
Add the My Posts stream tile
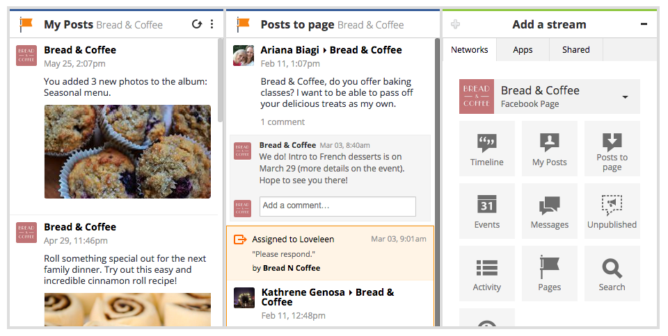coord(549,149)
